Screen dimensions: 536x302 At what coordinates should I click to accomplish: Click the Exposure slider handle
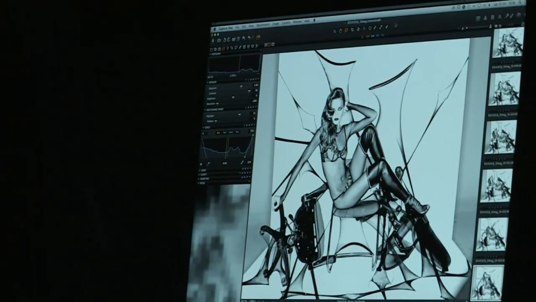pyautogui.click(x=241, y=86)
